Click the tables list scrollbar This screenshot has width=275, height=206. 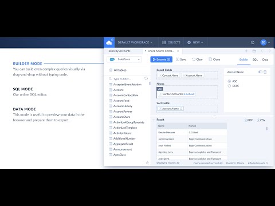tap(150, 84)
